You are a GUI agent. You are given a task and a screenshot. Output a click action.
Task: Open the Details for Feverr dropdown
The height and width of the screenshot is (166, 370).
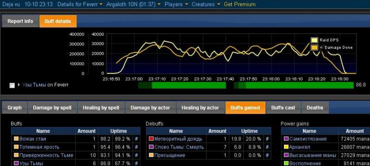(x=80, y=4)
